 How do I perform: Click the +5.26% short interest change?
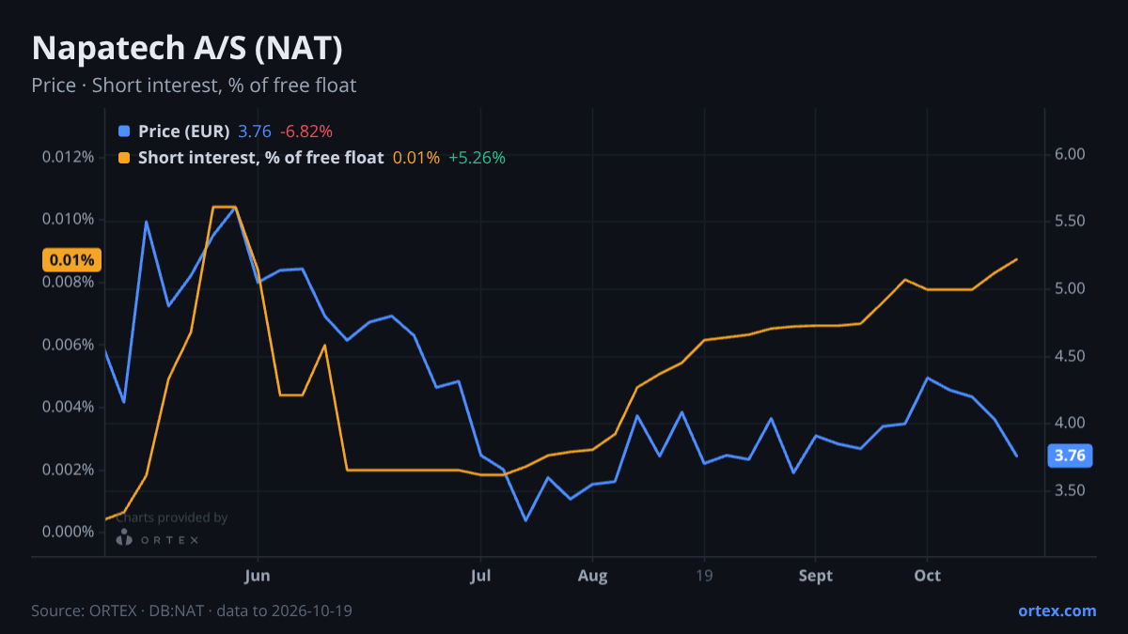pos(477,158)
